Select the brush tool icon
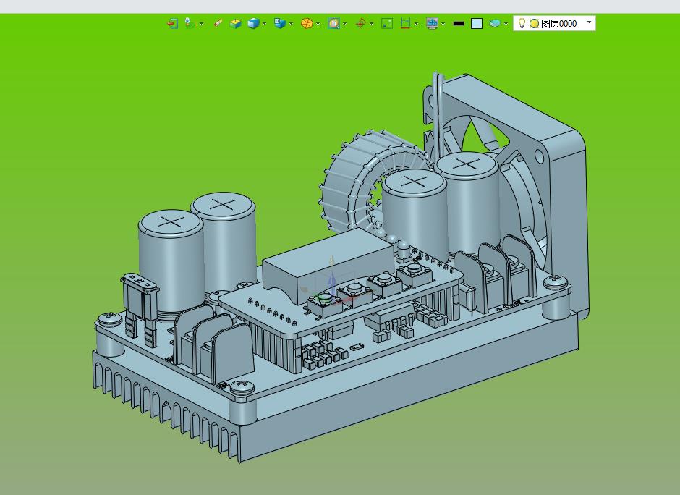 (218, 23)
